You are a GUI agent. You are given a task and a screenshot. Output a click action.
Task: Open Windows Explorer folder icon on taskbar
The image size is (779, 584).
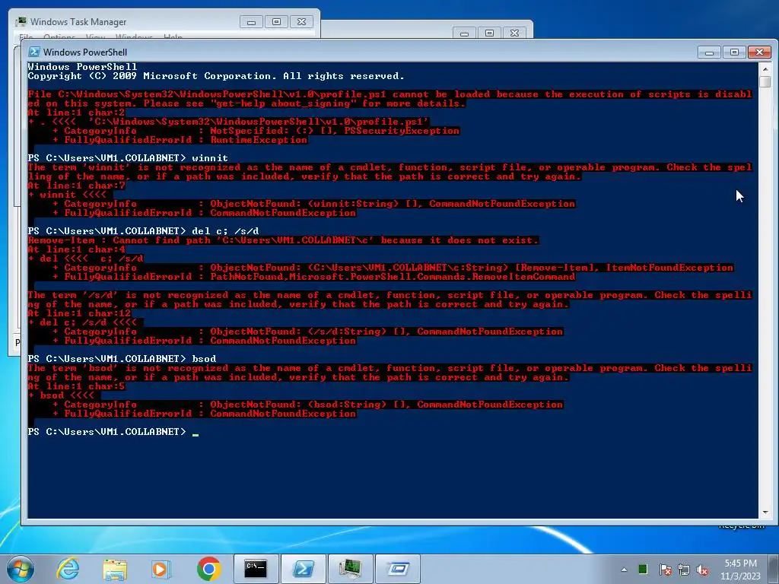(x=115, y=569)
